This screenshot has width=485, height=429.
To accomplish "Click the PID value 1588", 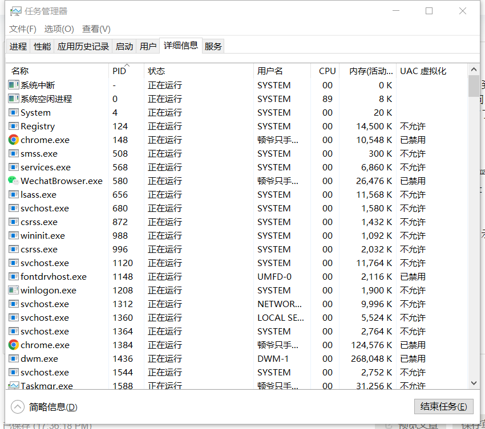I will pyautogui.click(x=123, y=386).
